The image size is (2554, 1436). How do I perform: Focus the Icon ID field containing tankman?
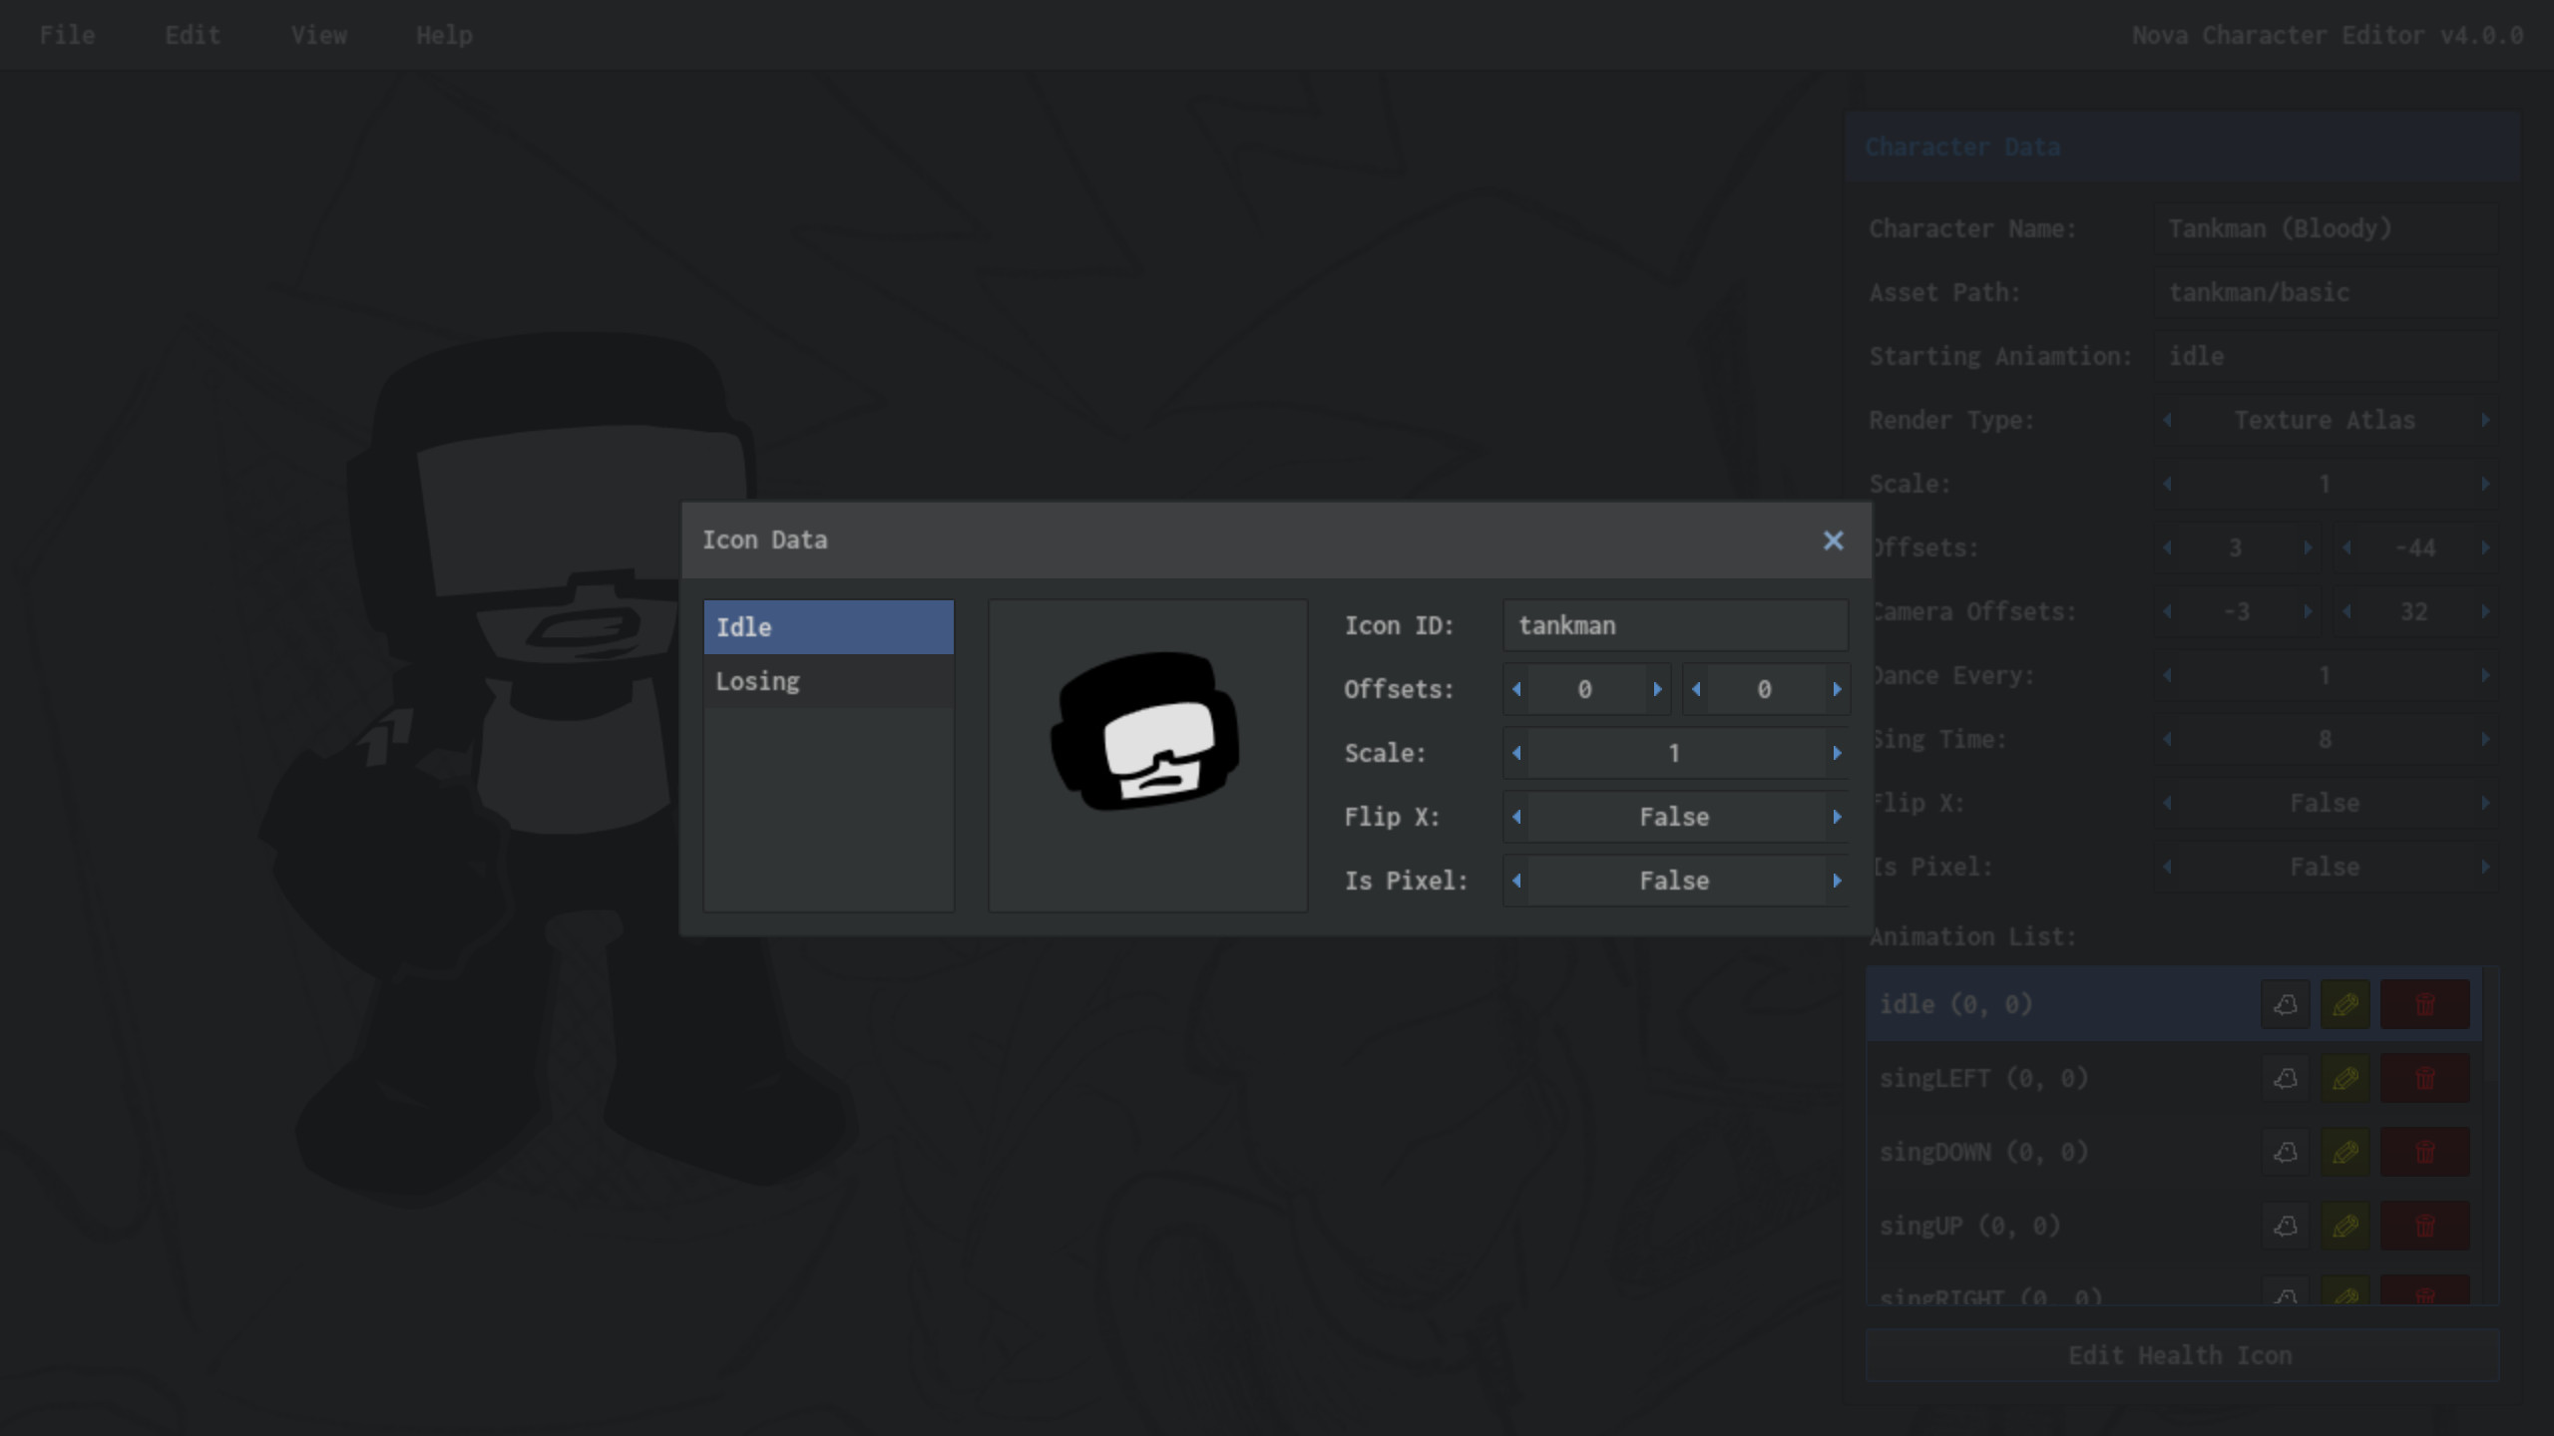(x=1675, y=625)
